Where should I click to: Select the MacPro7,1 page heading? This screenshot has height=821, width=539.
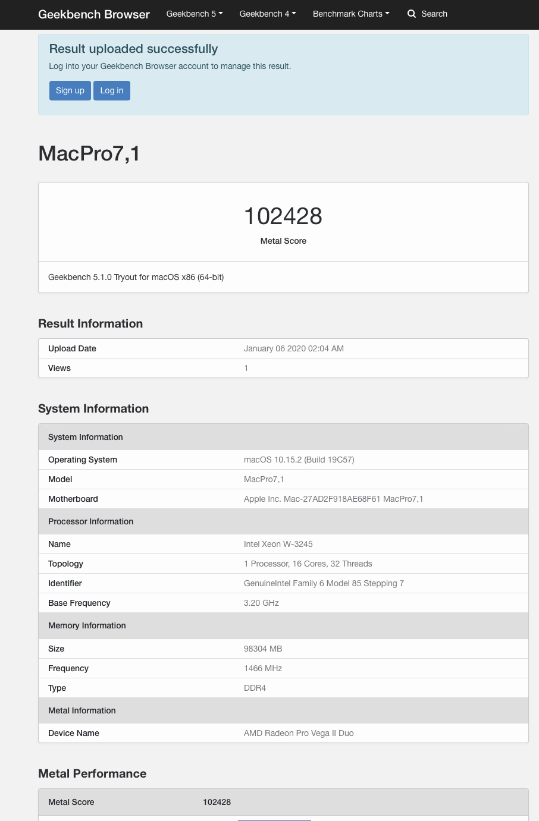[x=89, y=153]
